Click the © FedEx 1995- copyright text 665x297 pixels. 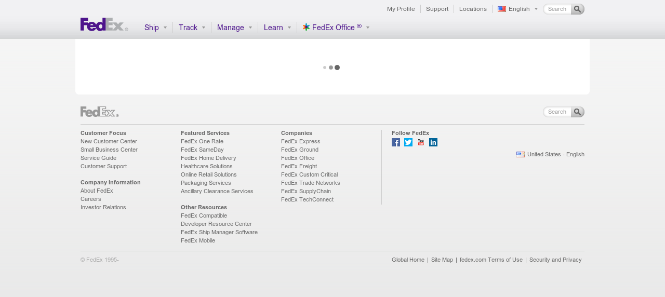coord(100,260)
